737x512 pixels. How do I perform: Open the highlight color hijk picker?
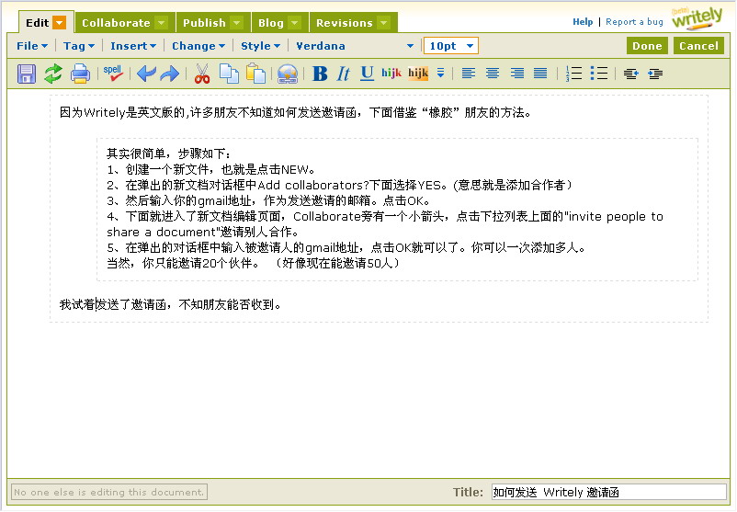(418, 73)
